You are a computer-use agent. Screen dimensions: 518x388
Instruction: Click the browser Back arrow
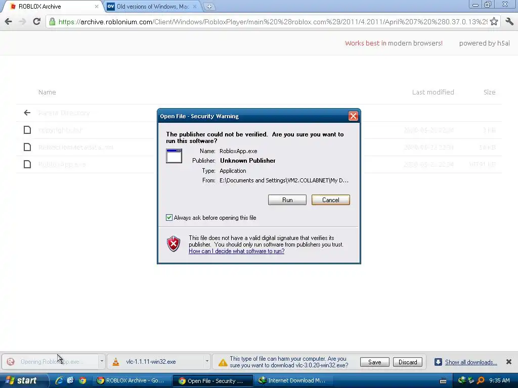click(8, 22)
